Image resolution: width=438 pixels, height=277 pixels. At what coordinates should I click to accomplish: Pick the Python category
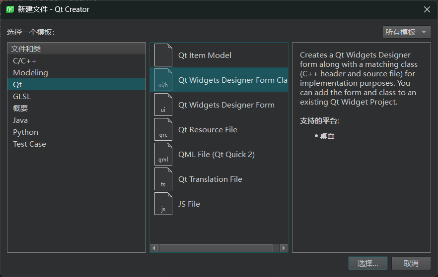[25, 132]
